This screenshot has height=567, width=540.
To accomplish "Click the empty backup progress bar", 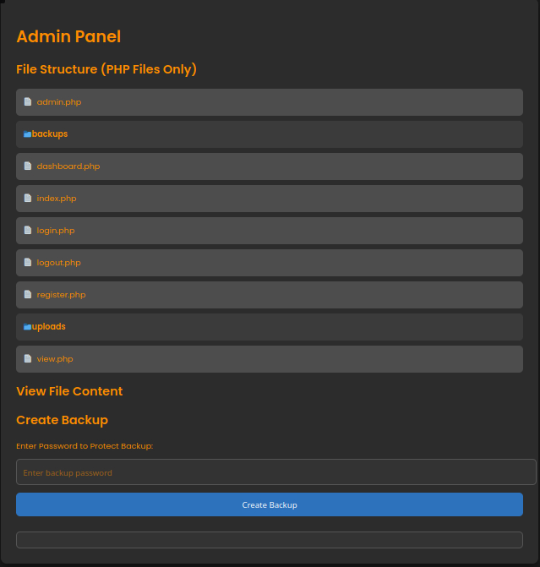I will click(270, 540).
